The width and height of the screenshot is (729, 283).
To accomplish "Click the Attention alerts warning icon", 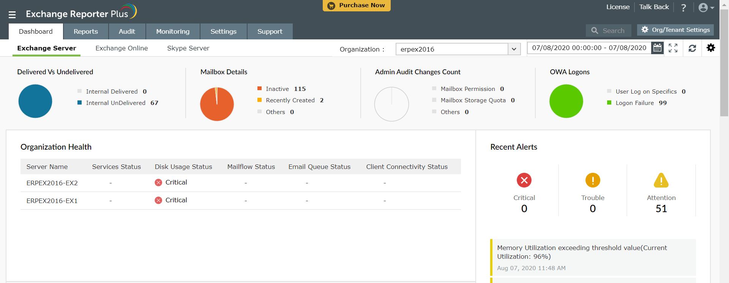I will (x=661, y=180).
